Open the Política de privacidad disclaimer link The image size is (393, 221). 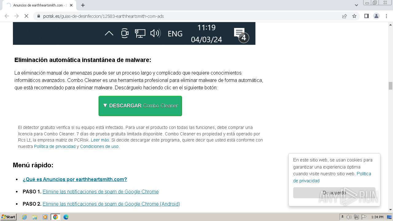55,146
